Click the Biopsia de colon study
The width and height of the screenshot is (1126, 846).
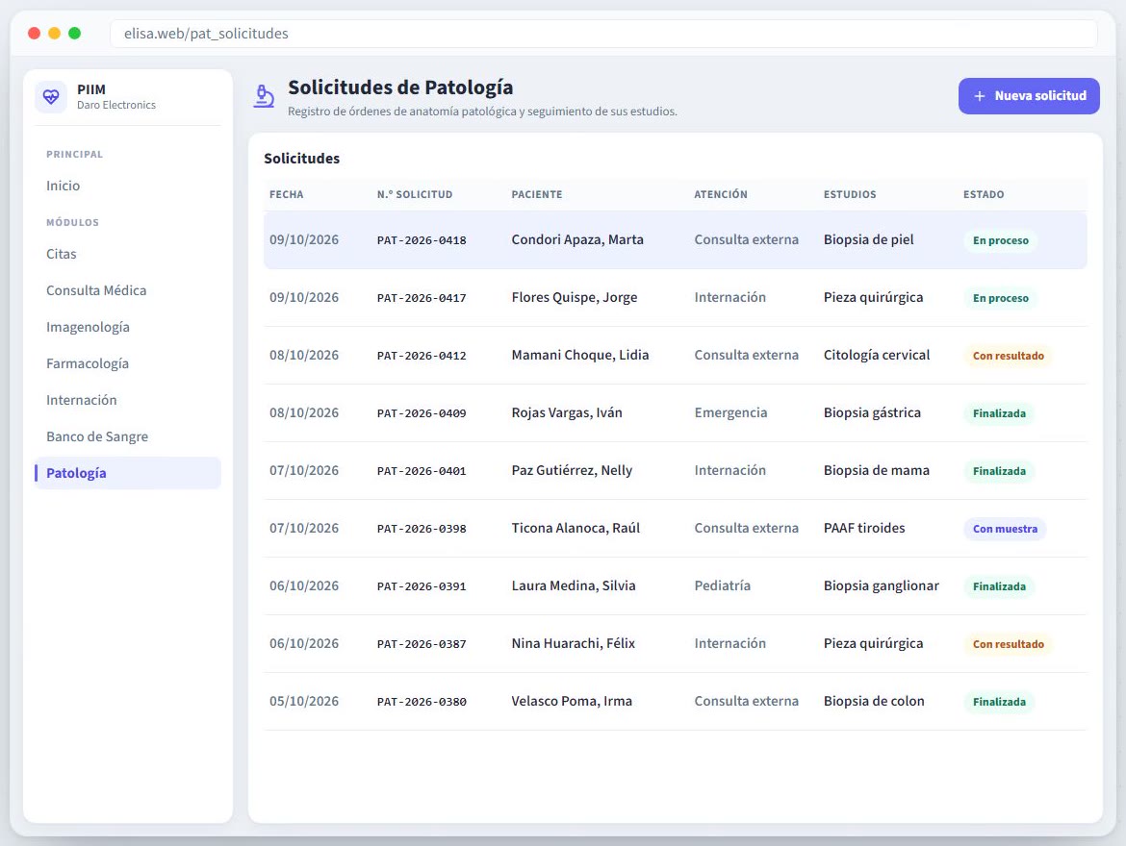tap(874, 701)
